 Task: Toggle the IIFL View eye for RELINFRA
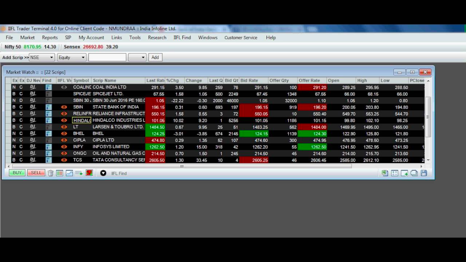tap(64, 114)
